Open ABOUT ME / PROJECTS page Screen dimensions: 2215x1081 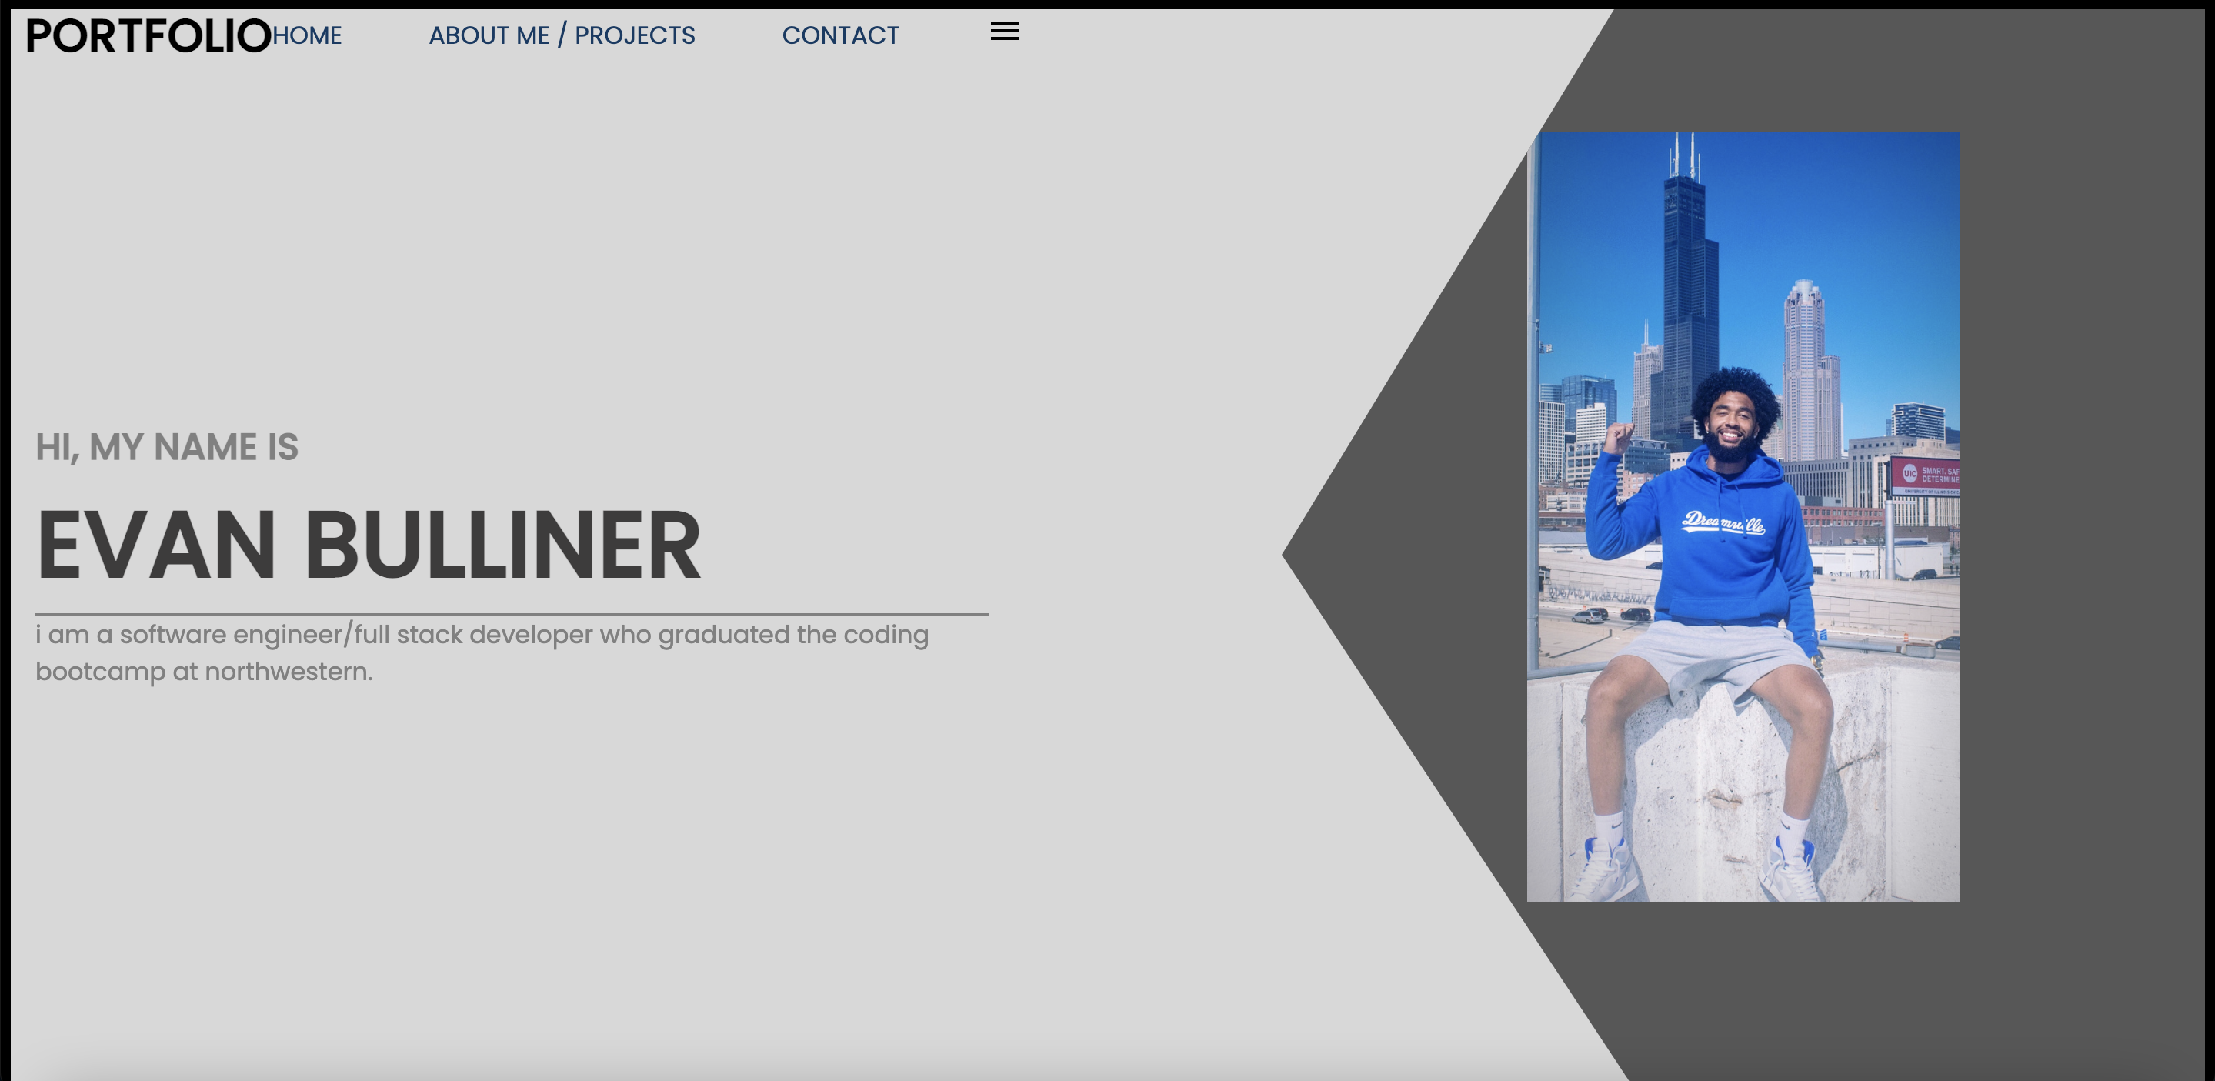(x=562, y=35)
